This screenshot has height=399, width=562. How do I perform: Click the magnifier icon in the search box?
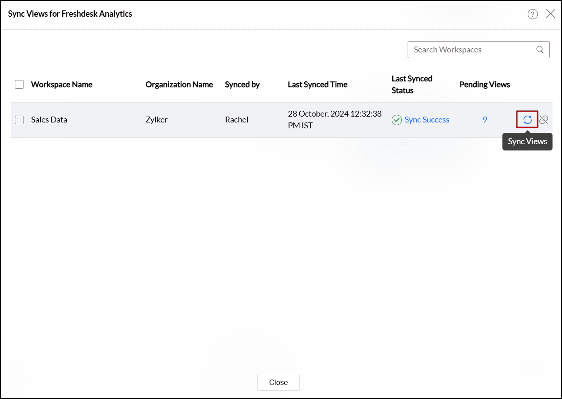[x=540, y=50]
